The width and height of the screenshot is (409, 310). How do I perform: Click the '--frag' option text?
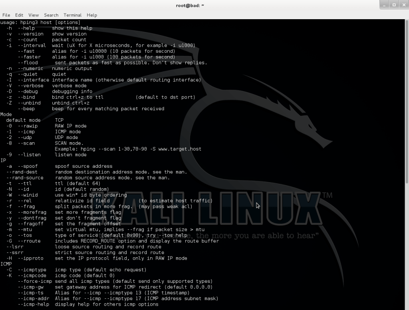(x=26, y=207)
